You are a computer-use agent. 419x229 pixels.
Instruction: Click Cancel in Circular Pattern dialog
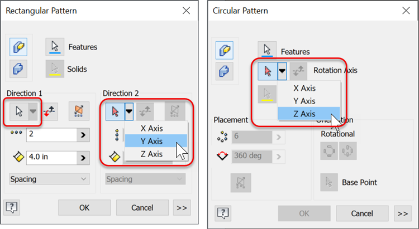361,213
